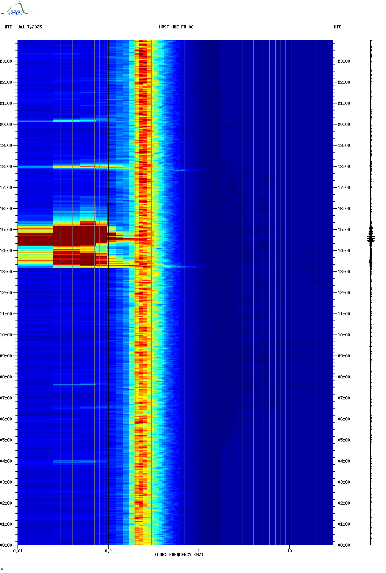Click the '0.01' frequency axis tick

(18, 551)
